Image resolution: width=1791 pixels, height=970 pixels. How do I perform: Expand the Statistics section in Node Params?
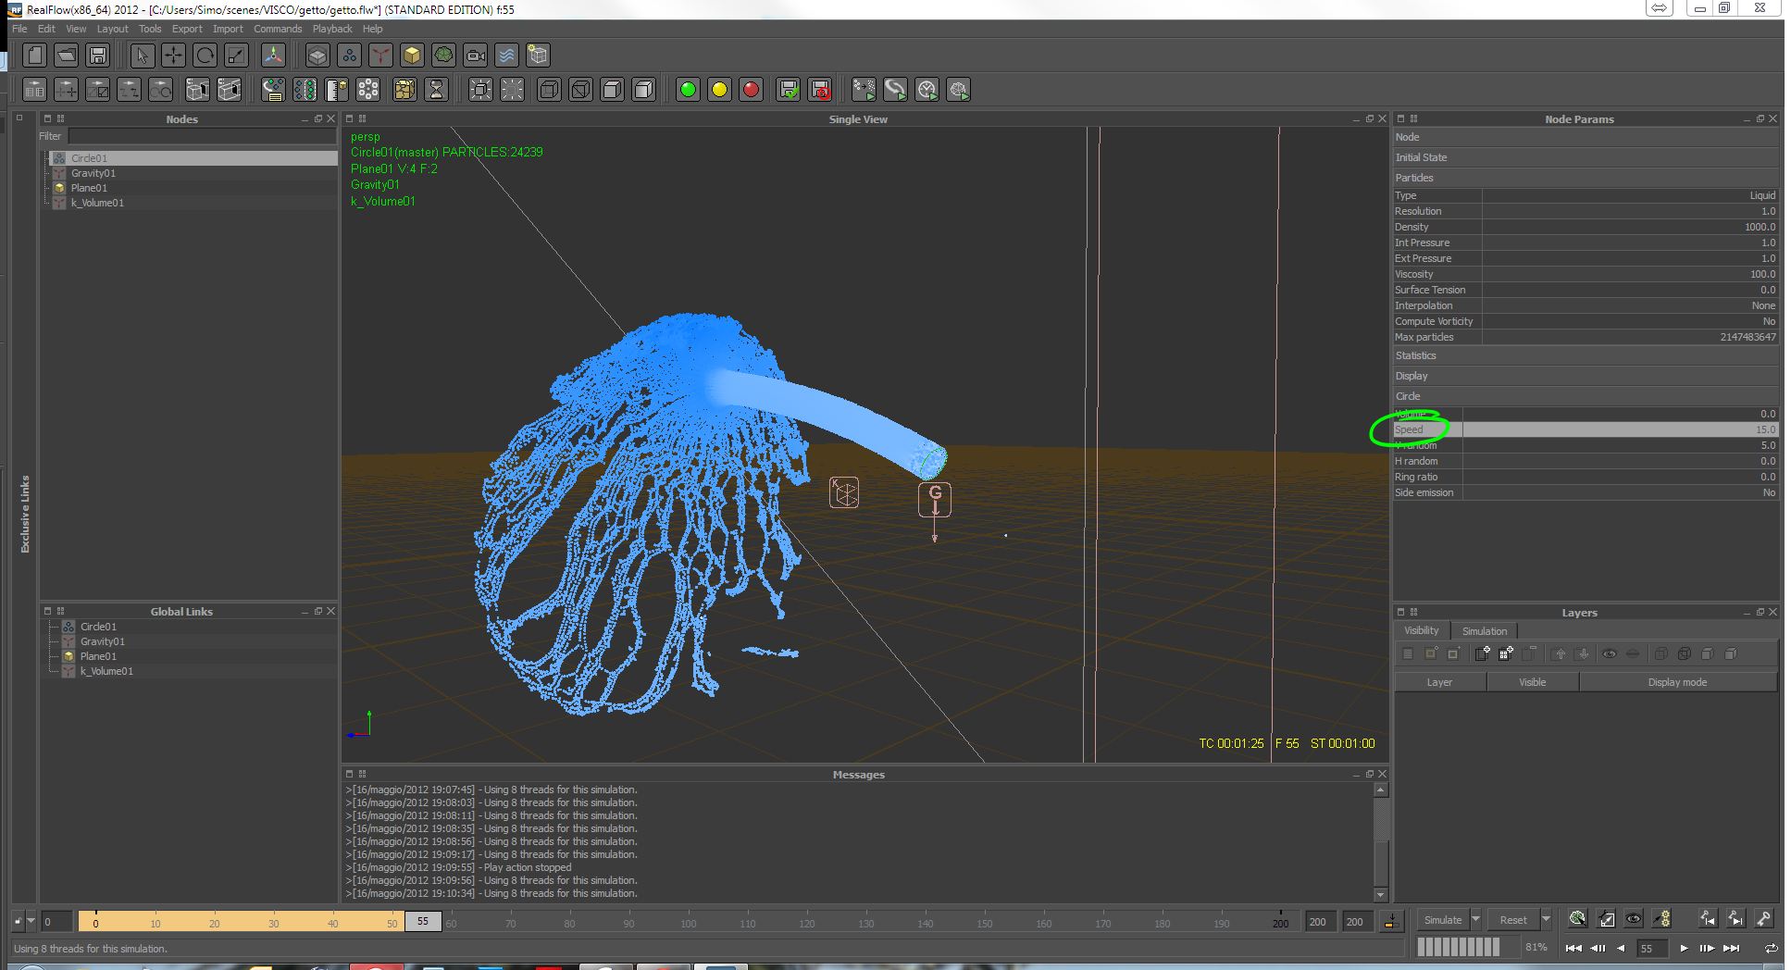click(1416, 355)
